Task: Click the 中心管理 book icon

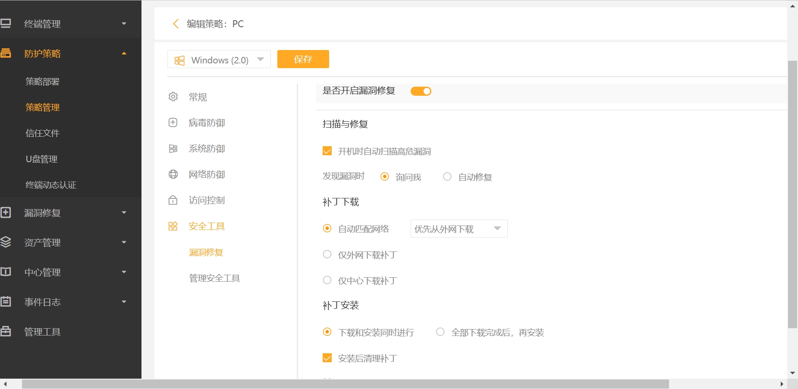Action: [x=6, y=272]
